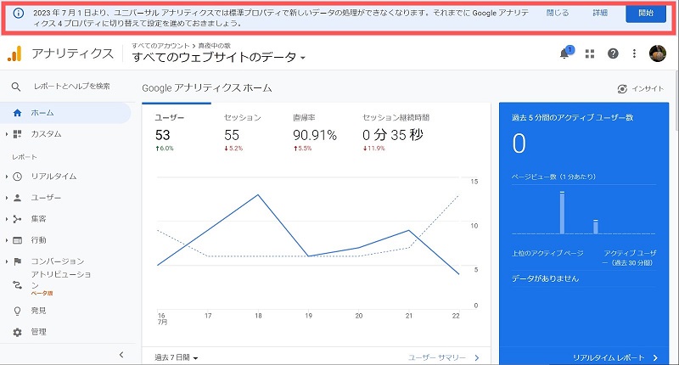Image resolution: width=679 pixels, height=365 pixels.
Task: Expand the ユーザー report arrow
Action: tap(7, 198)
